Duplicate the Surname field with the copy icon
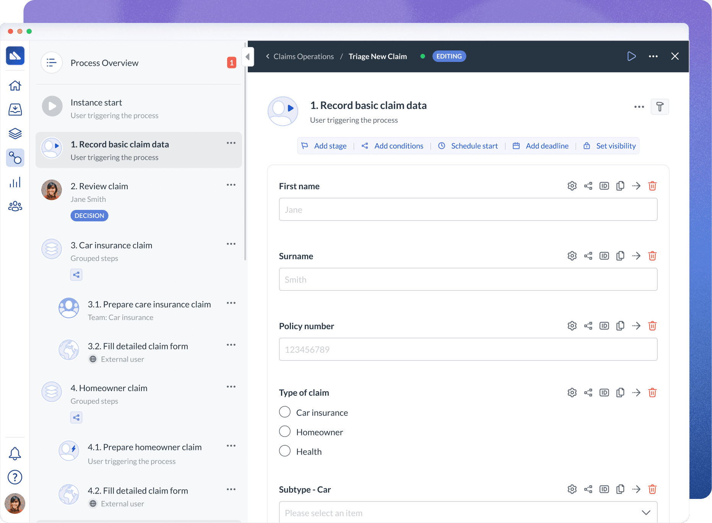This screenshot has width=712, height=523. [x=620, y=256]
